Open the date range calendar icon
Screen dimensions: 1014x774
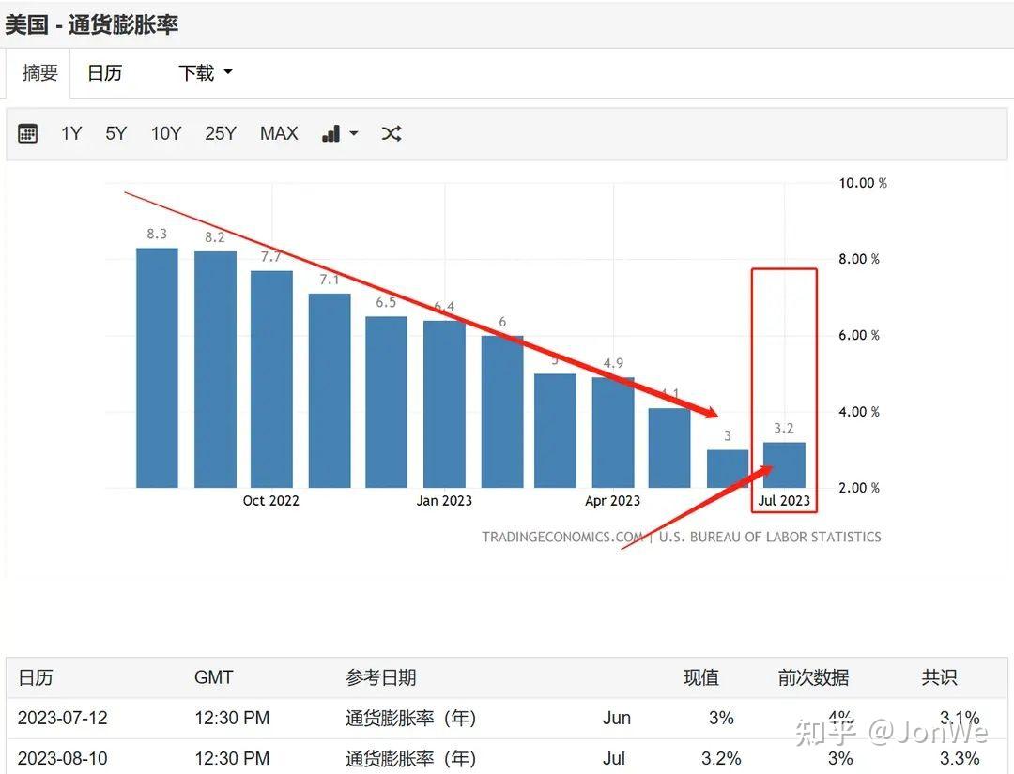coord(27,133)
